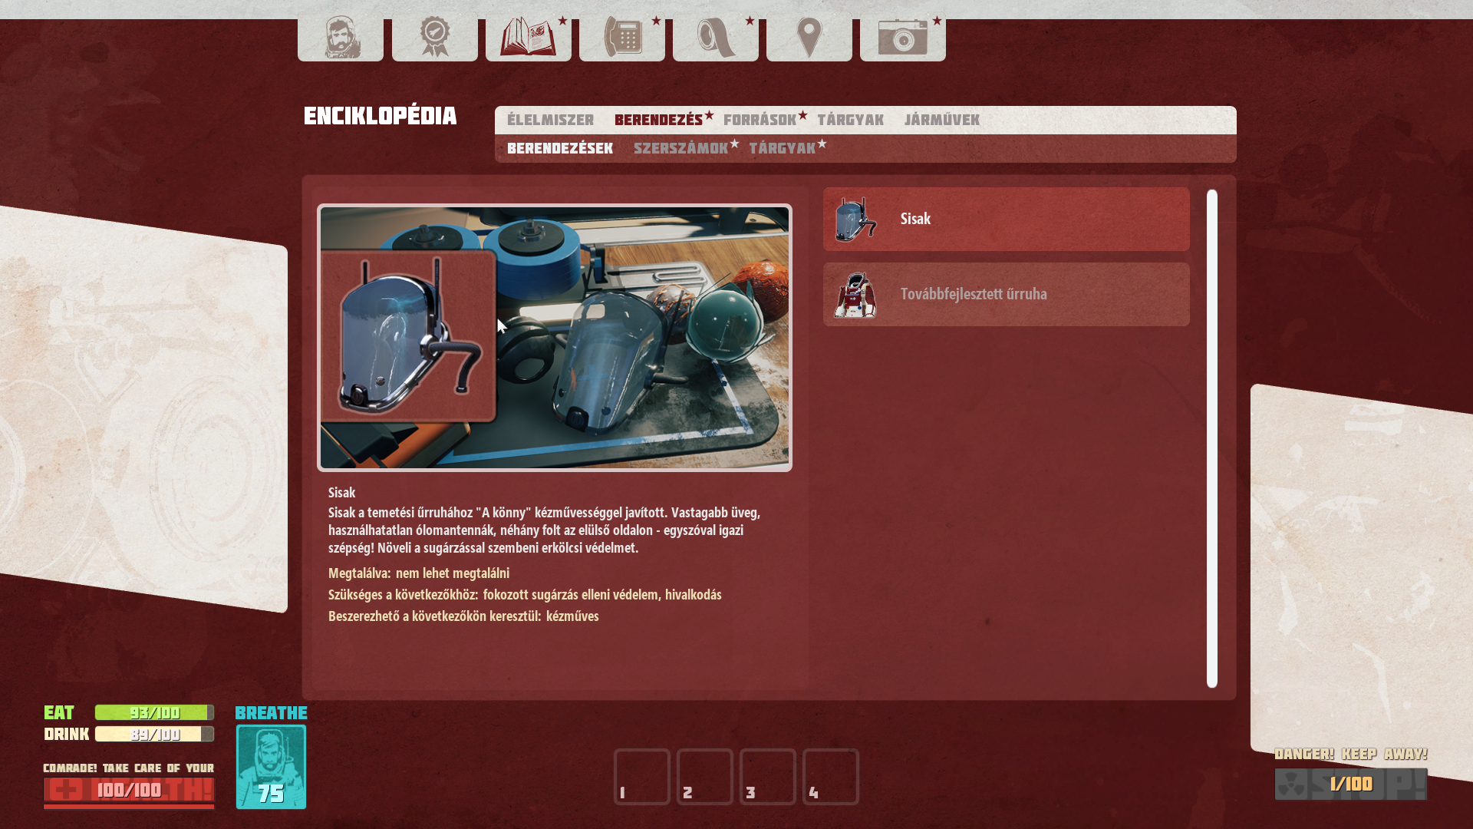Open the tape roll tab
Image resolution: width=1473 pixels, height=829 pixels.
click(716, 37)
